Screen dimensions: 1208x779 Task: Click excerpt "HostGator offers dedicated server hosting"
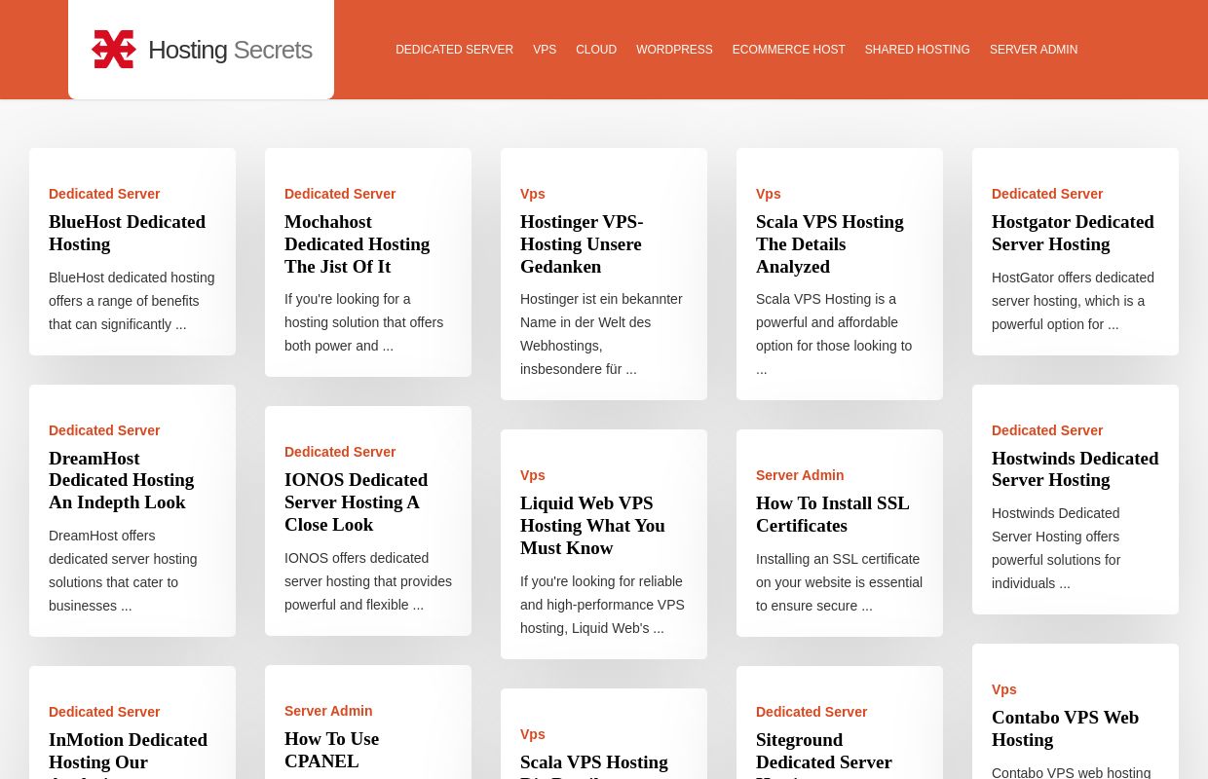(x=1073, y=301)
